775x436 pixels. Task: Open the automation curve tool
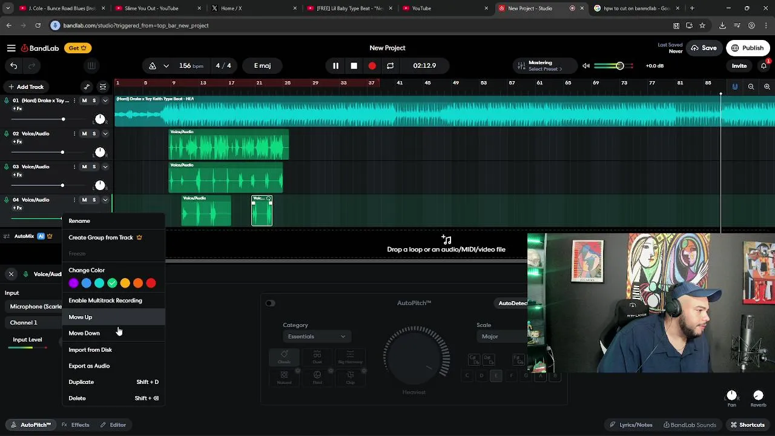[x=87, y=87]
